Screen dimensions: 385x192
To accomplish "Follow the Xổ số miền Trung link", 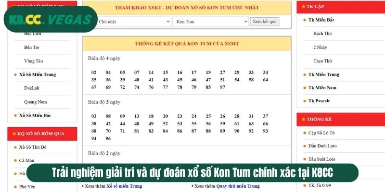I will point(124,186).
